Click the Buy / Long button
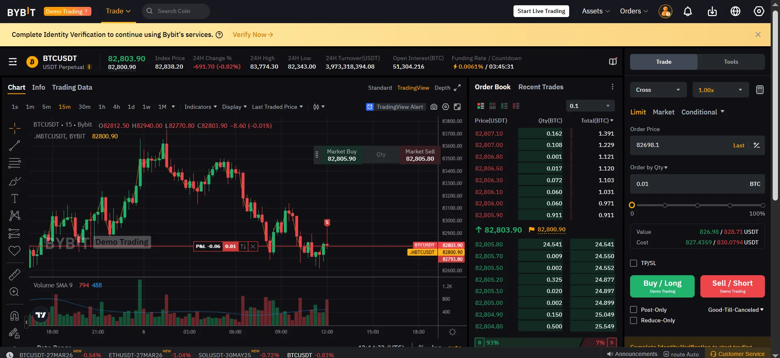 pyautogui.click(x=662, y=286)
